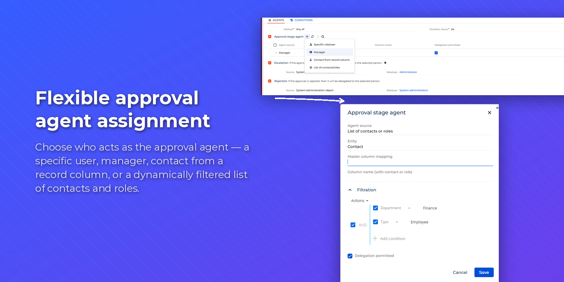Image resolution: width=564 pixels, height=282 pixels.
Task: Toggle the AND group checkbox
Action: coord(353,225)
